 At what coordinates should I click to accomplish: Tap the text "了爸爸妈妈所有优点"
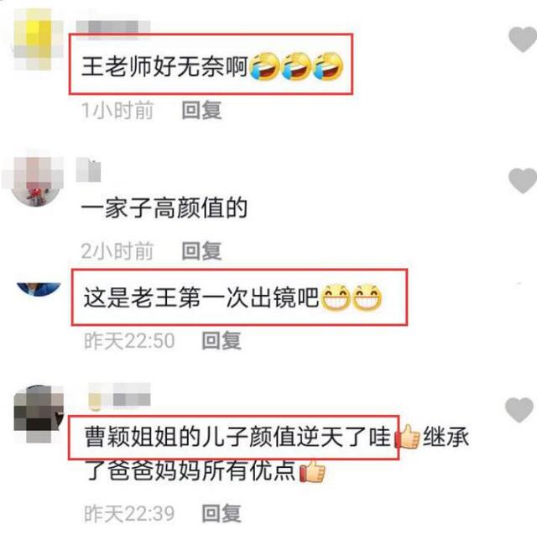point(190,470)
